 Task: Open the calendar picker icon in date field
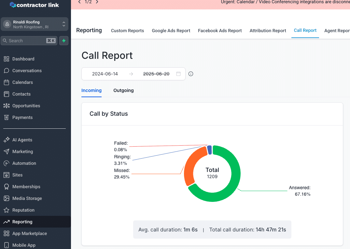(x=178, y=74)
